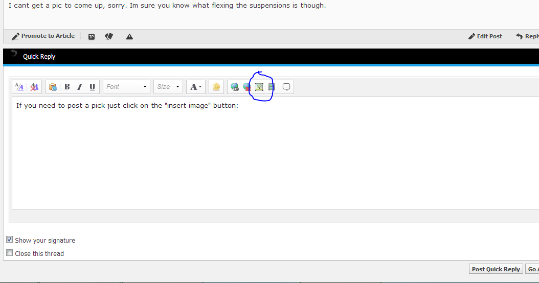
Task: Click Promote to Article link
Action: pos(43,36)
